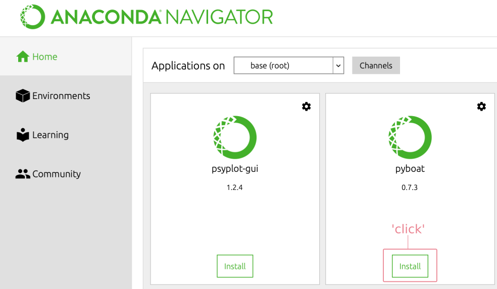Click the psyplot-gui application logo
Screen dimensions: 497x289
(235, 137)
